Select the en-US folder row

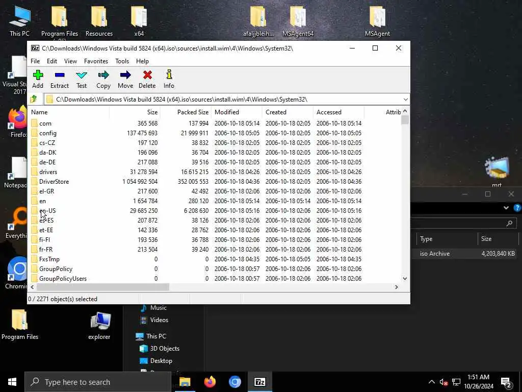[x=215, y=211]
